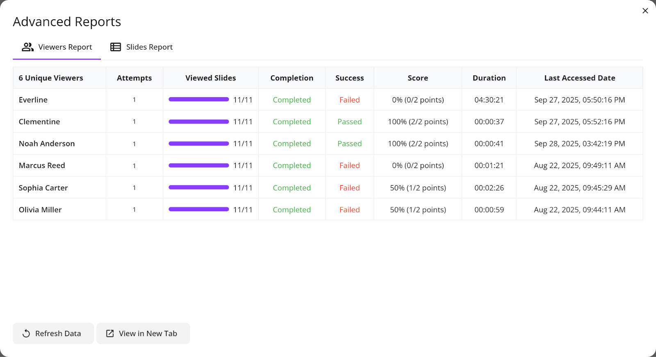
Task: Click Clementine's Passed status
Action: coord(349,122)
